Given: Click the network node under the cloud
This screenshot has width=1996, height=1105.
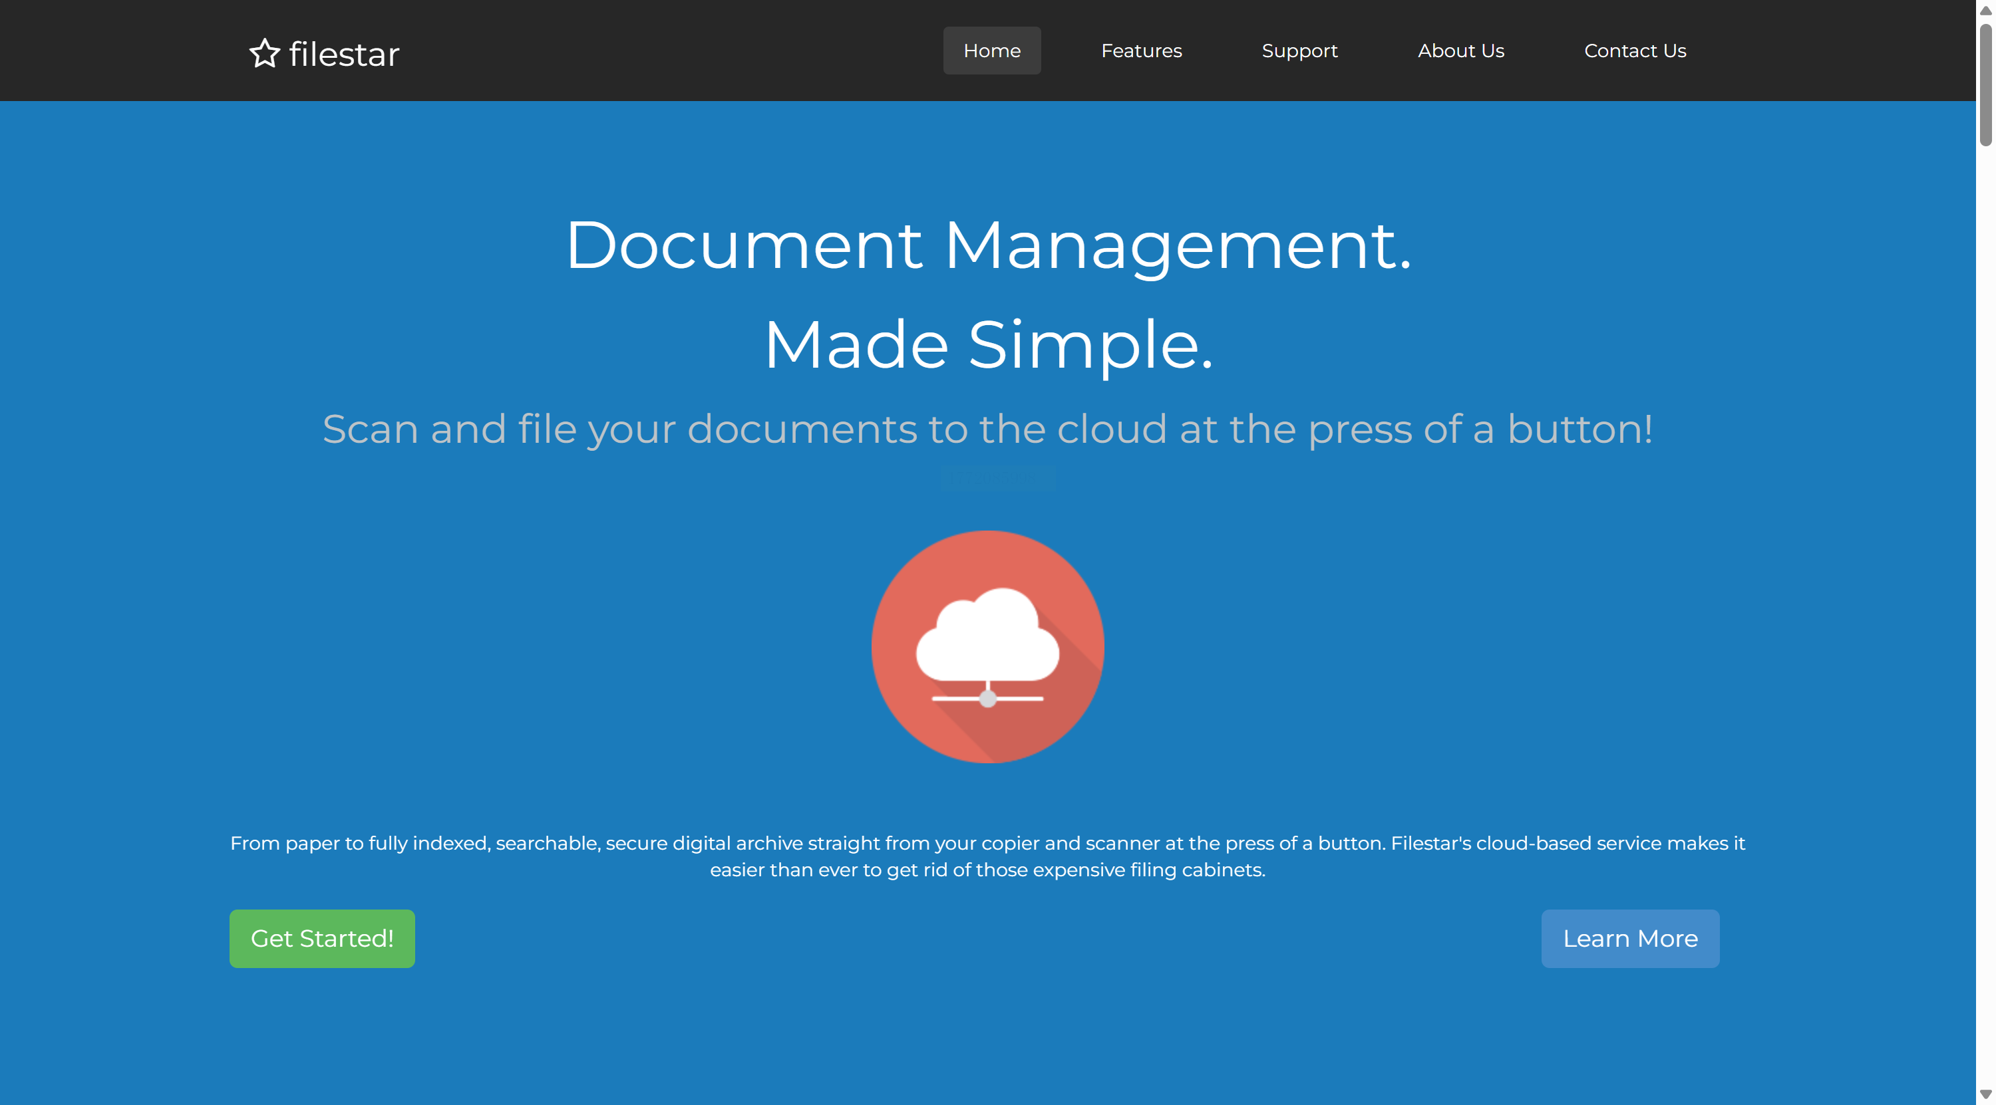Looking at the screenshot, I should (988, 699).
